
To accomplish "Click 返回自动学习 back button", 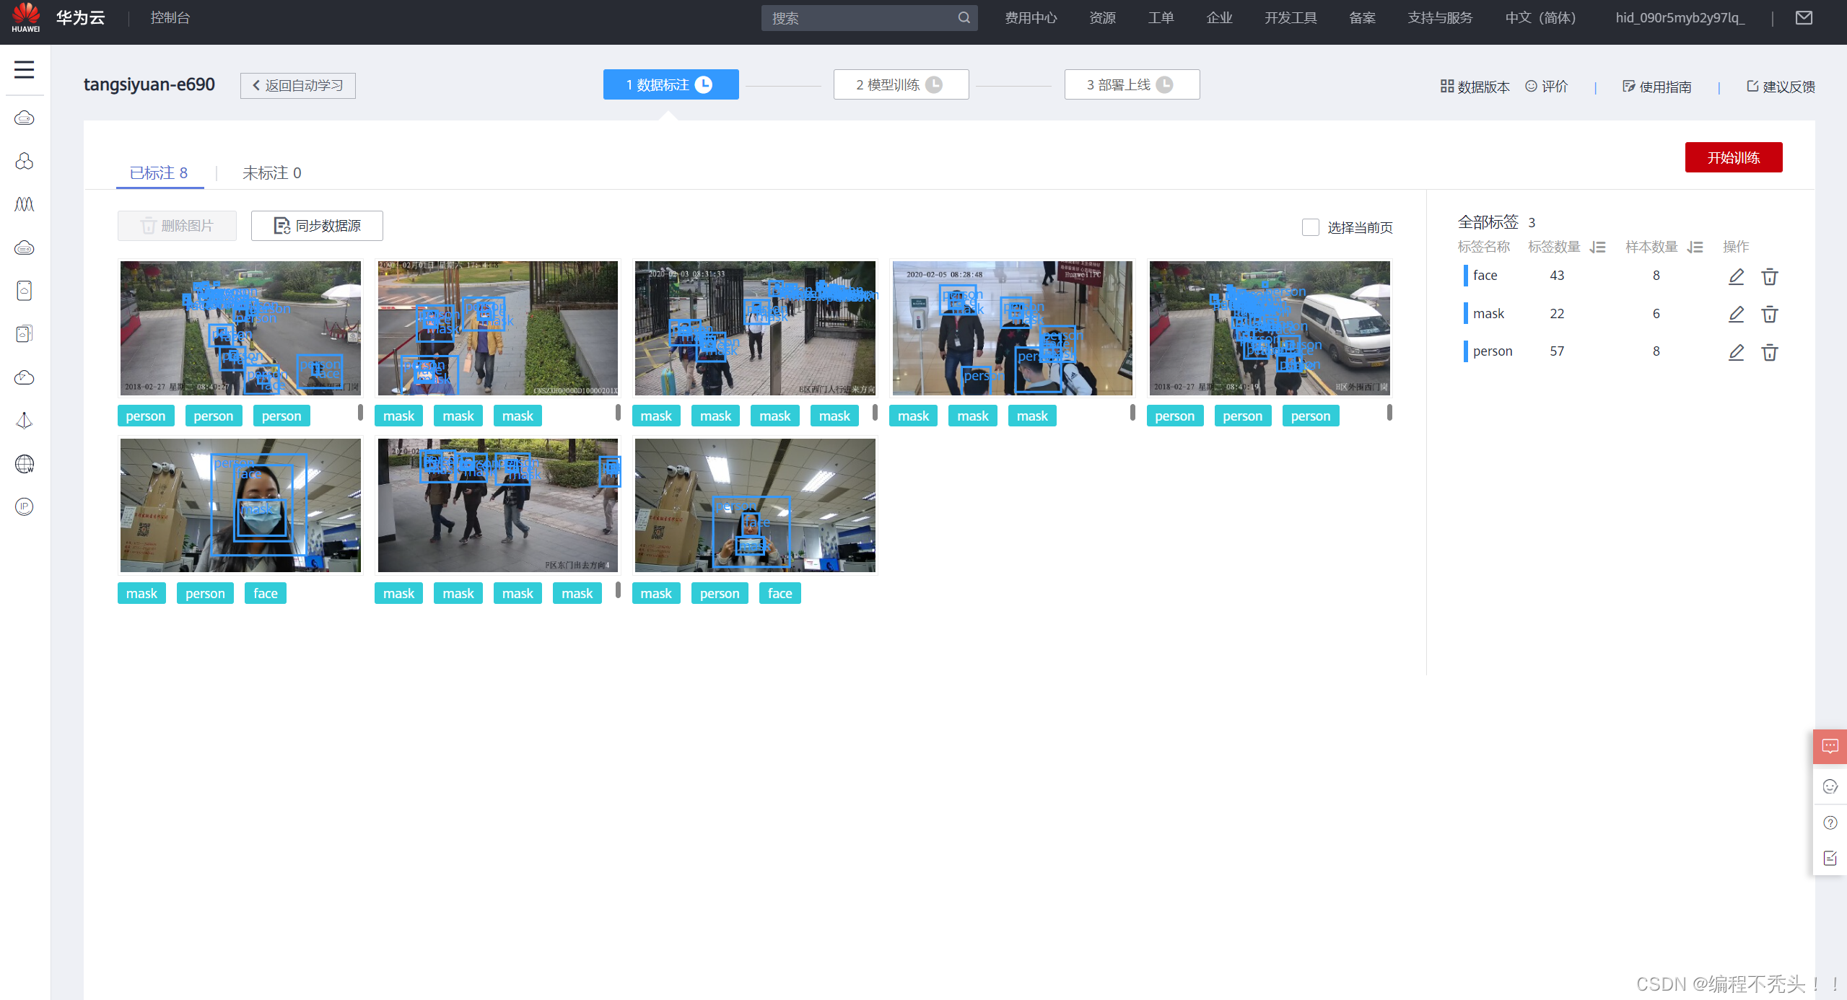I will [x=297, y=85].
